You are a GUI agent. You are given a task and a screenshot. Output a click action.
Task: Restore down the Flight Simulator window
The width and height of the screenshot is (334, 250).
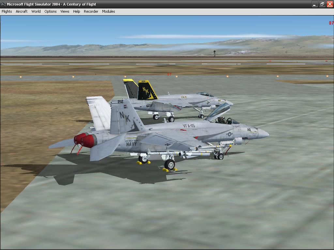click(322, 4)
